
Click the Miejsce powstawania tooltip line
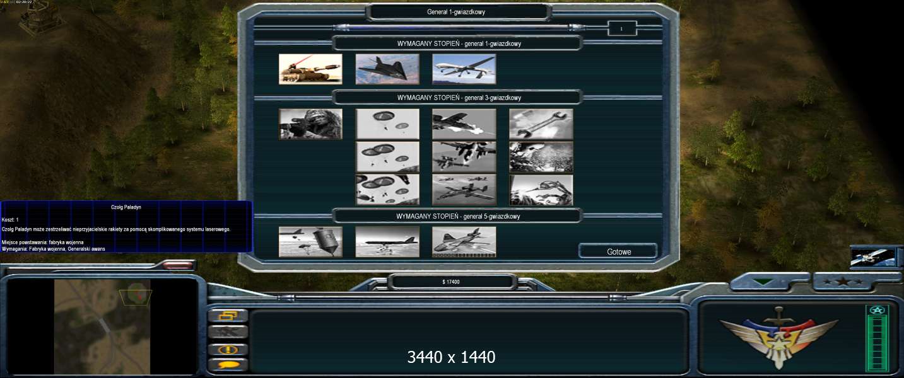(x=43, y=242)
